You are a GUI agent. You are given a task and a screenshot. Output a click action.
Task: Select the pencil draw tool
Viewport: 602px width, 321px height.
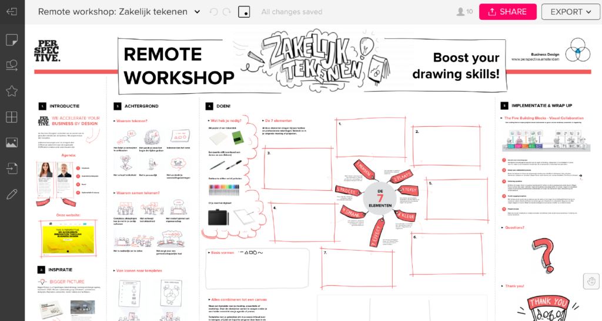click(x=12, y=194)
